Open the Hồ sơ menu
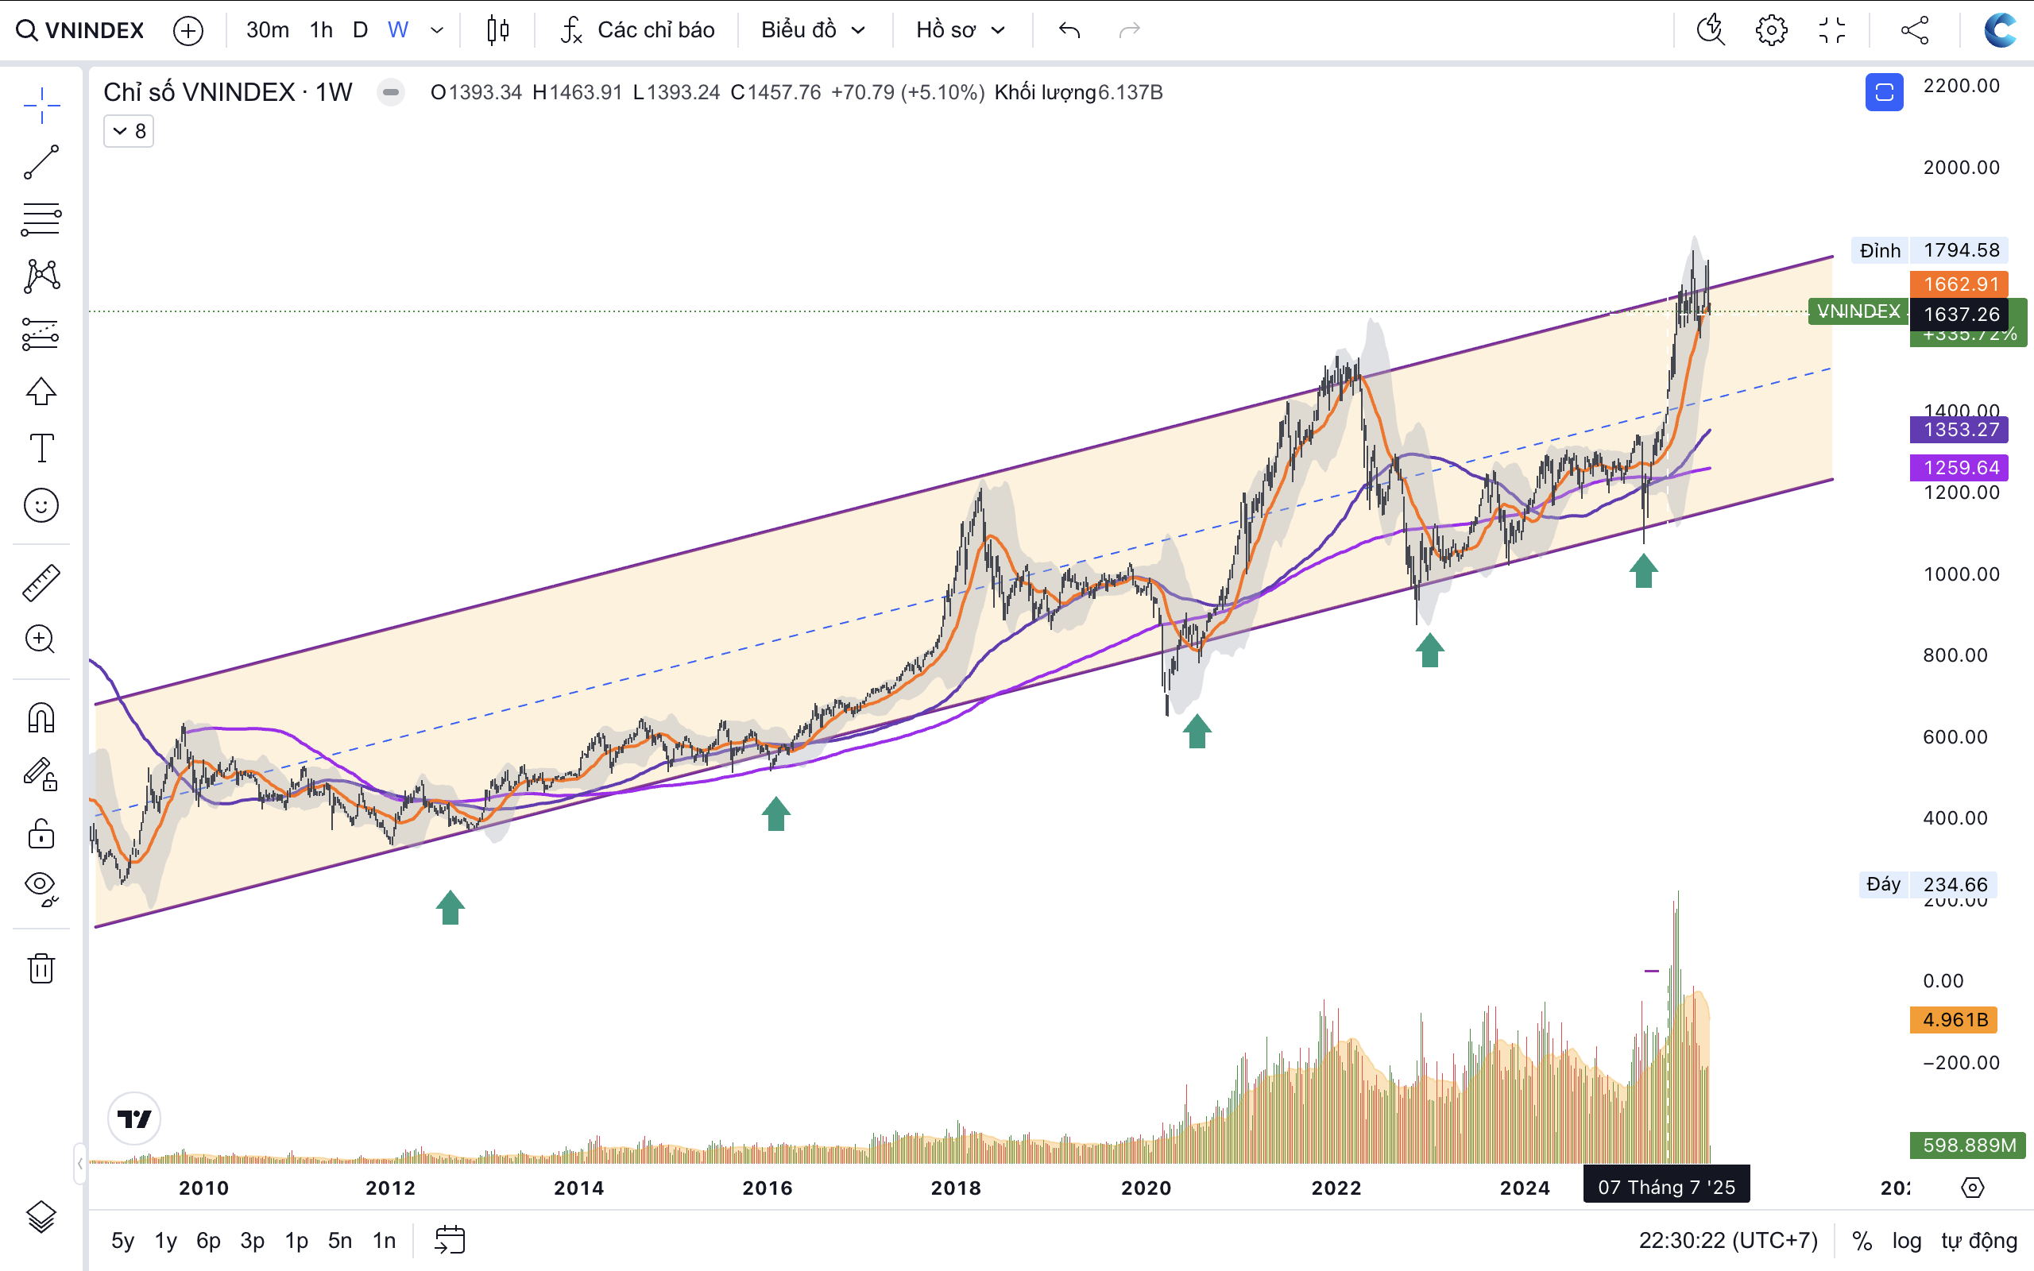 pos(960,30)
